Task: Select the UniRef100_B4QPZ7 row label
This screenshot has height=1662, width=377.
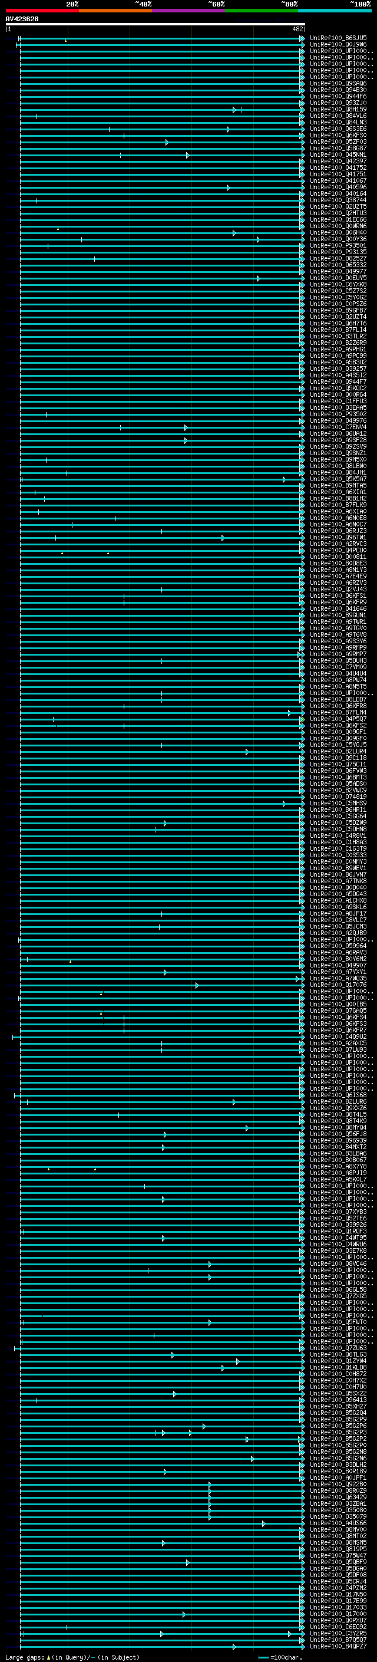Action: 338,1647
